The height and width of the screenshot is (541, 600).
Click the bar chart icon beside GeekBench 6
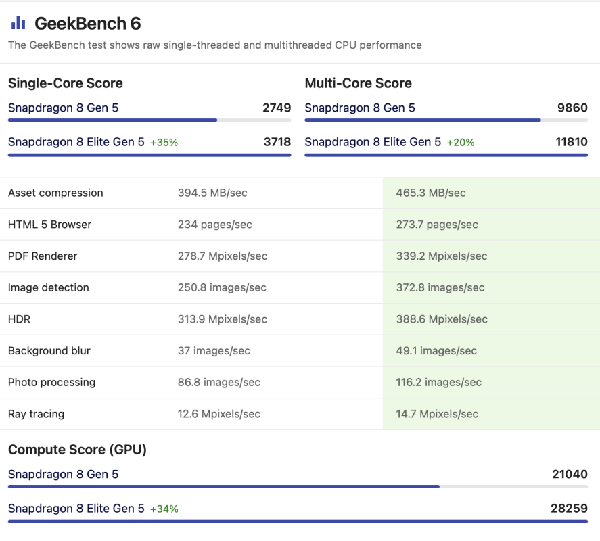pos(18,23)
